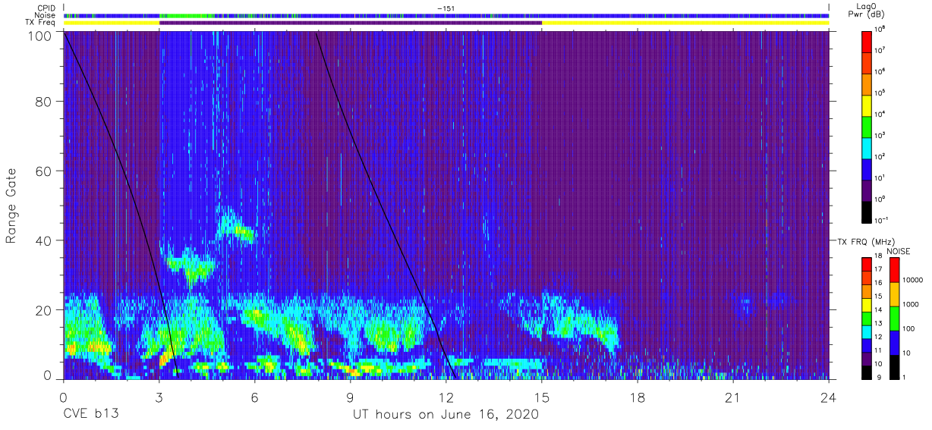Click x-axis tick label '21'
The width and height of the screenshot is (932, 430).
[733, 397]
